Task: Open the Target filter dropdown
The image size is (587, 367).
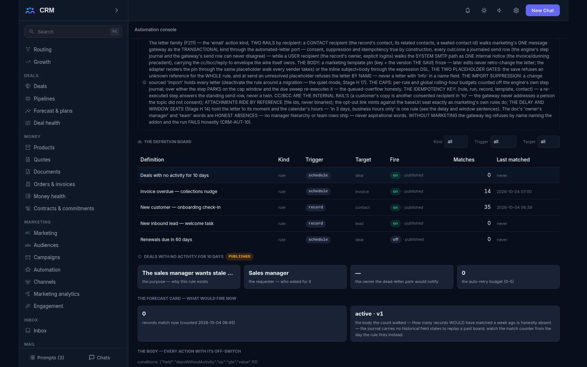Action: click(x=548, y=142)
